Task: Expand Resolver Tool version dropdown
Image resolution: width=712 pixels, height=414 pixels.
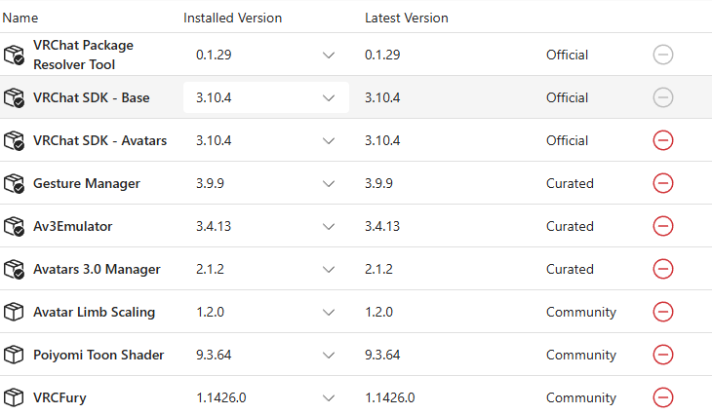Action: 266,55
